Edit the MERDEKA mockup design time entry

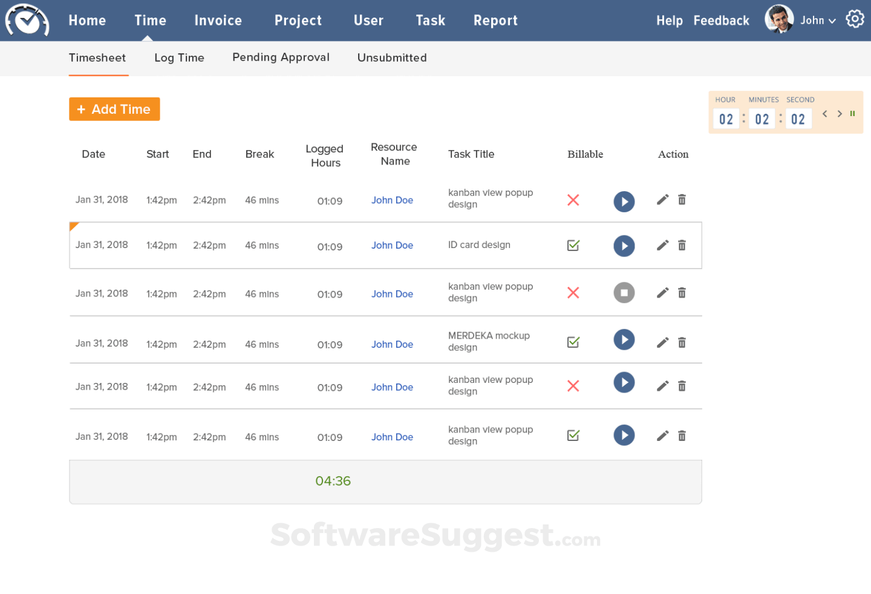coord(662,342)
